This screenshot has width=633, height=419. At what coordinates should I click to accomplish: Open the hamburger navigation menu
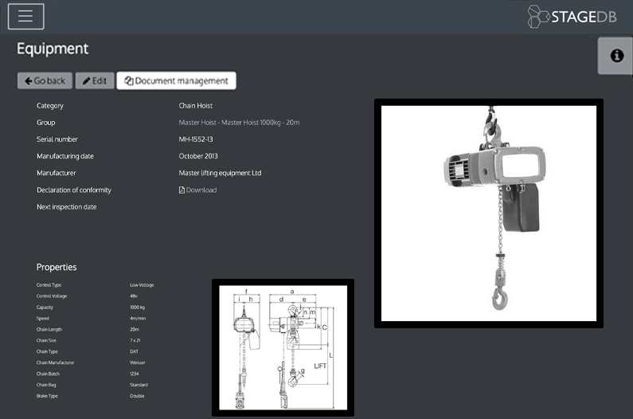[25, 17]
